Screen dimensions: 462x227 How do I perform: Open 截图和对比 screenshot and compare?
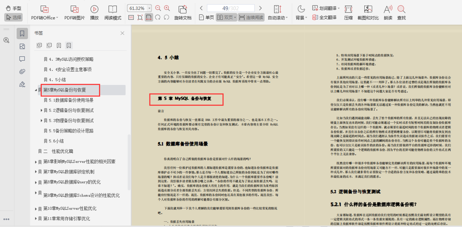pos(368,13)
